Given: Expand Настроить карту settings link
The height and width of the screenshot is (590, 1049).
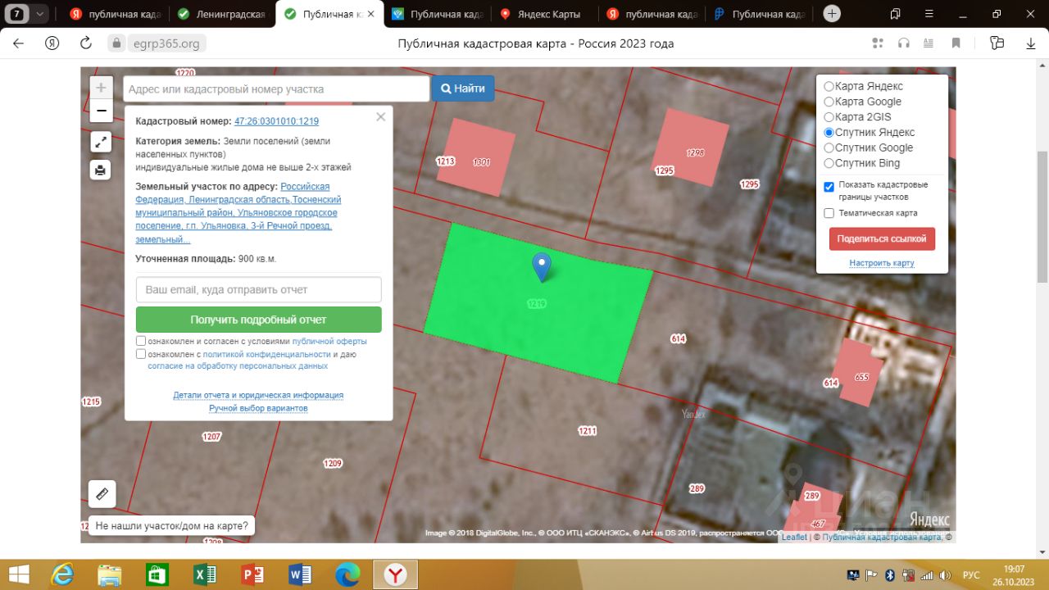Looking at the screenshot, I should pyautogui.click(x=881, y=263).
